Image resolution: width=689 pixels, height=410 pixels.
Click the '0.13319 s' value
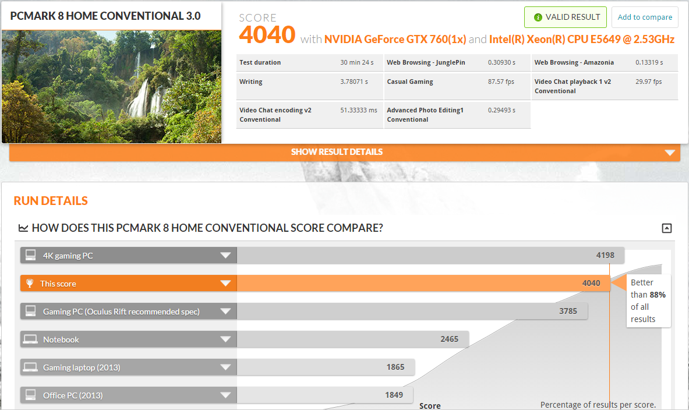pyautogui.click(x=649, y=62)
